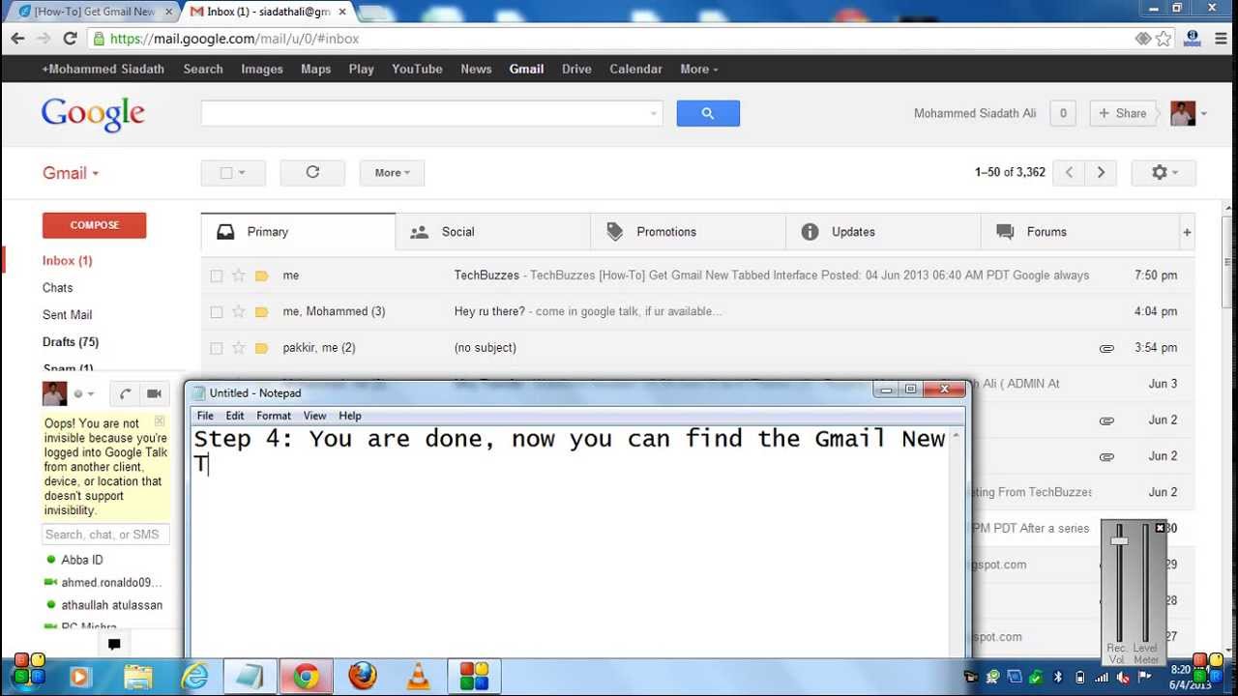Image resolution: width=1238 pixels, height=696 pixels.
Task: Go to older messages arrow
Action: (x=1101, y=172)
